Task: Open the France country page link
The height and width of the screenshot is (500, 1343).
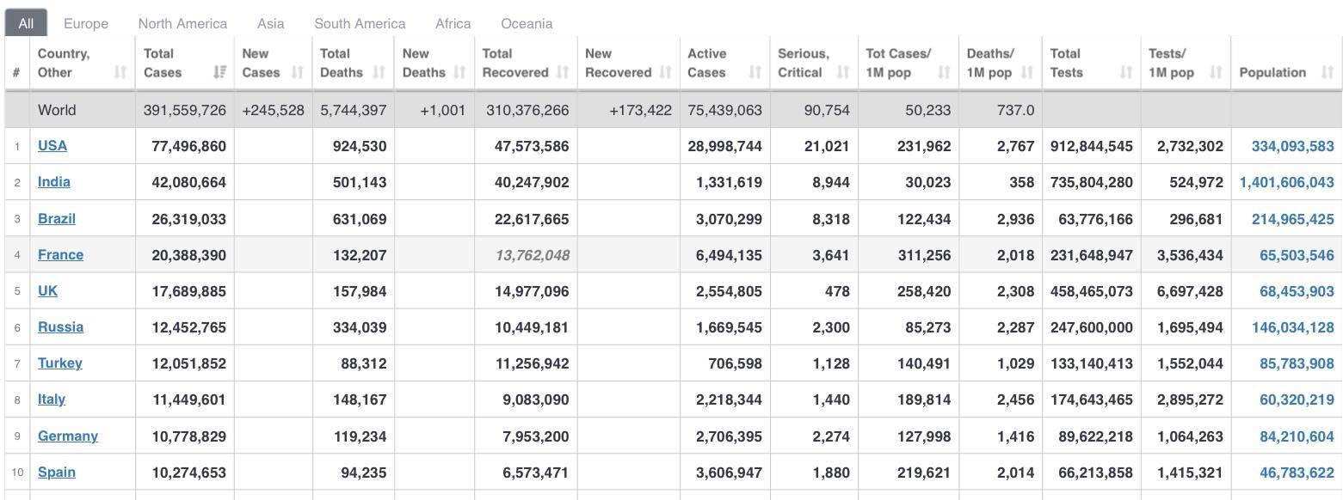Action: 60,255
